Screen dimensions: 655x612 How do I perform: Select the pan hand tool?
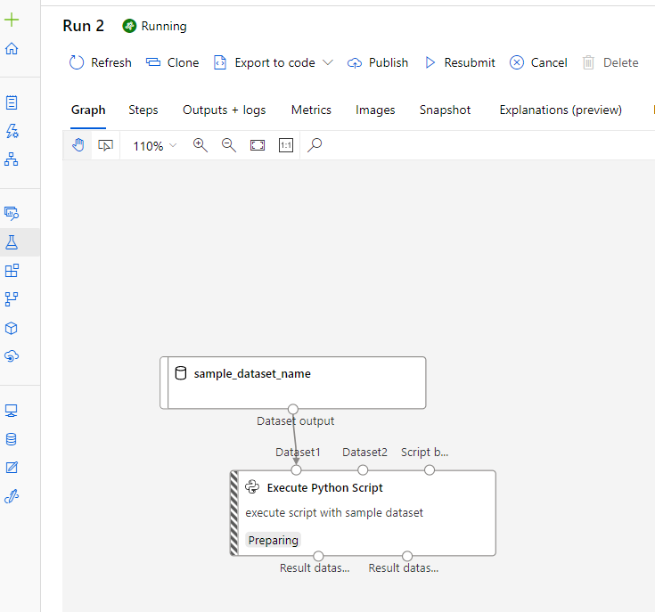[x=78, y=145]
